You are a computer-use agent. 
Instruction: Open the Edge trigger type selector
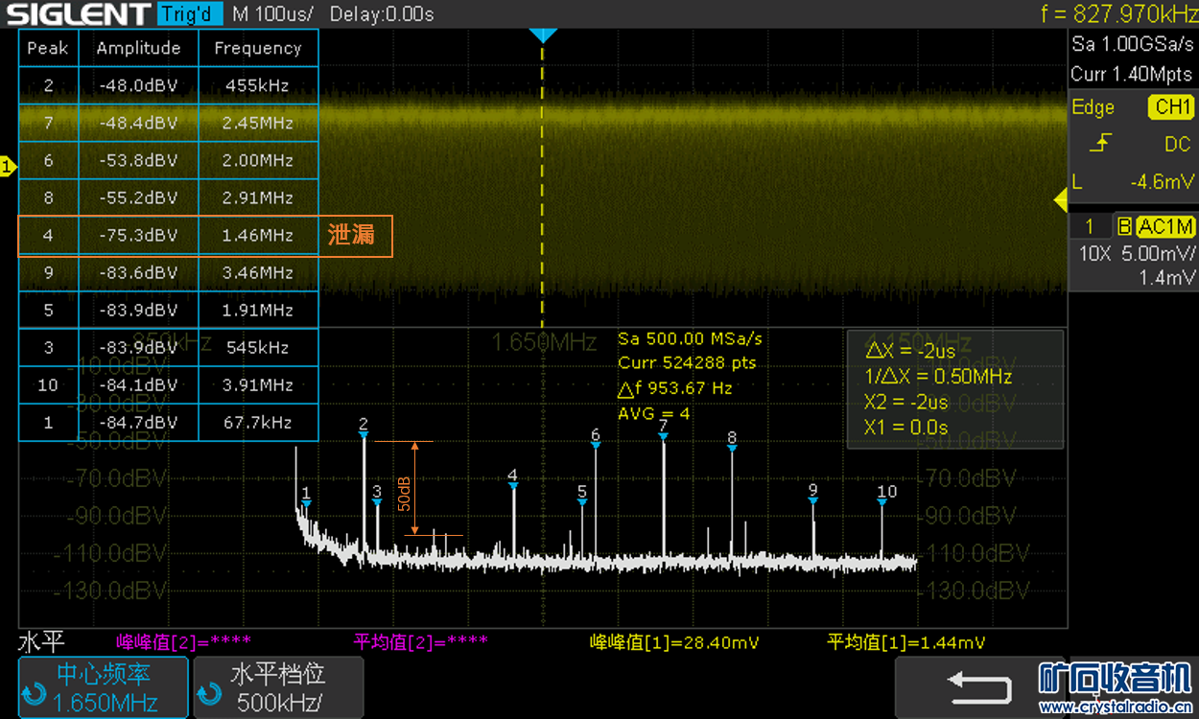(1093, 107)
